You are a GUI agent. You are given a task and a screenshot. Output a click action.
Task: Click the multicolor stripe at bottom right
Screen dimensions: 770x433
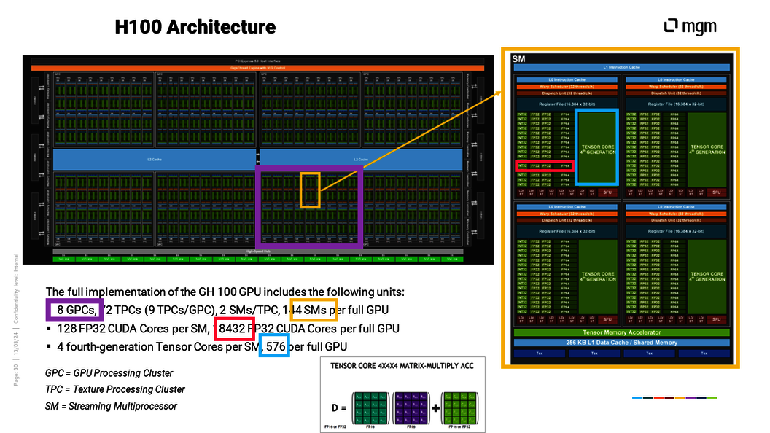pyautogui.click(x=674, y=398)
